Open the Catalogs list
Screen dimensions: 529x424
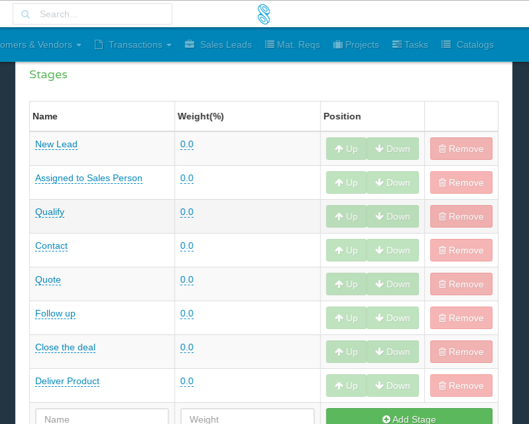(467, 44)
